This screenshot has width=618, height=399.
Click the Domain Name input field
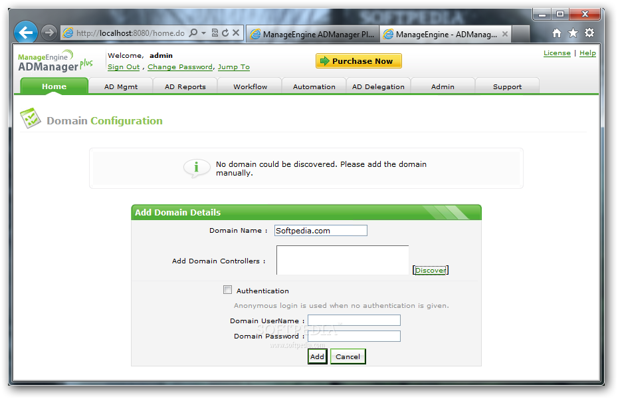coord(321,231)
